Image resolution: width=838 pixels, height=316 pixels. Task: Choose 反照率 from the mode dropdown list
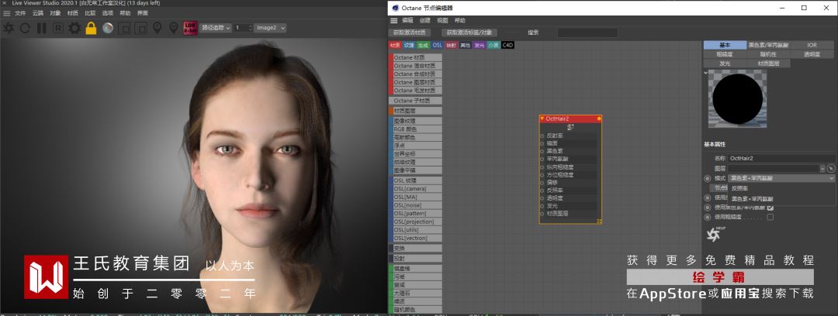pos(739,188)
